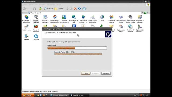Image resolution: width=172 pixels, height=97 pixels.
Task: Click the Chrome quick launch icon
Action: tap(38, 95)
